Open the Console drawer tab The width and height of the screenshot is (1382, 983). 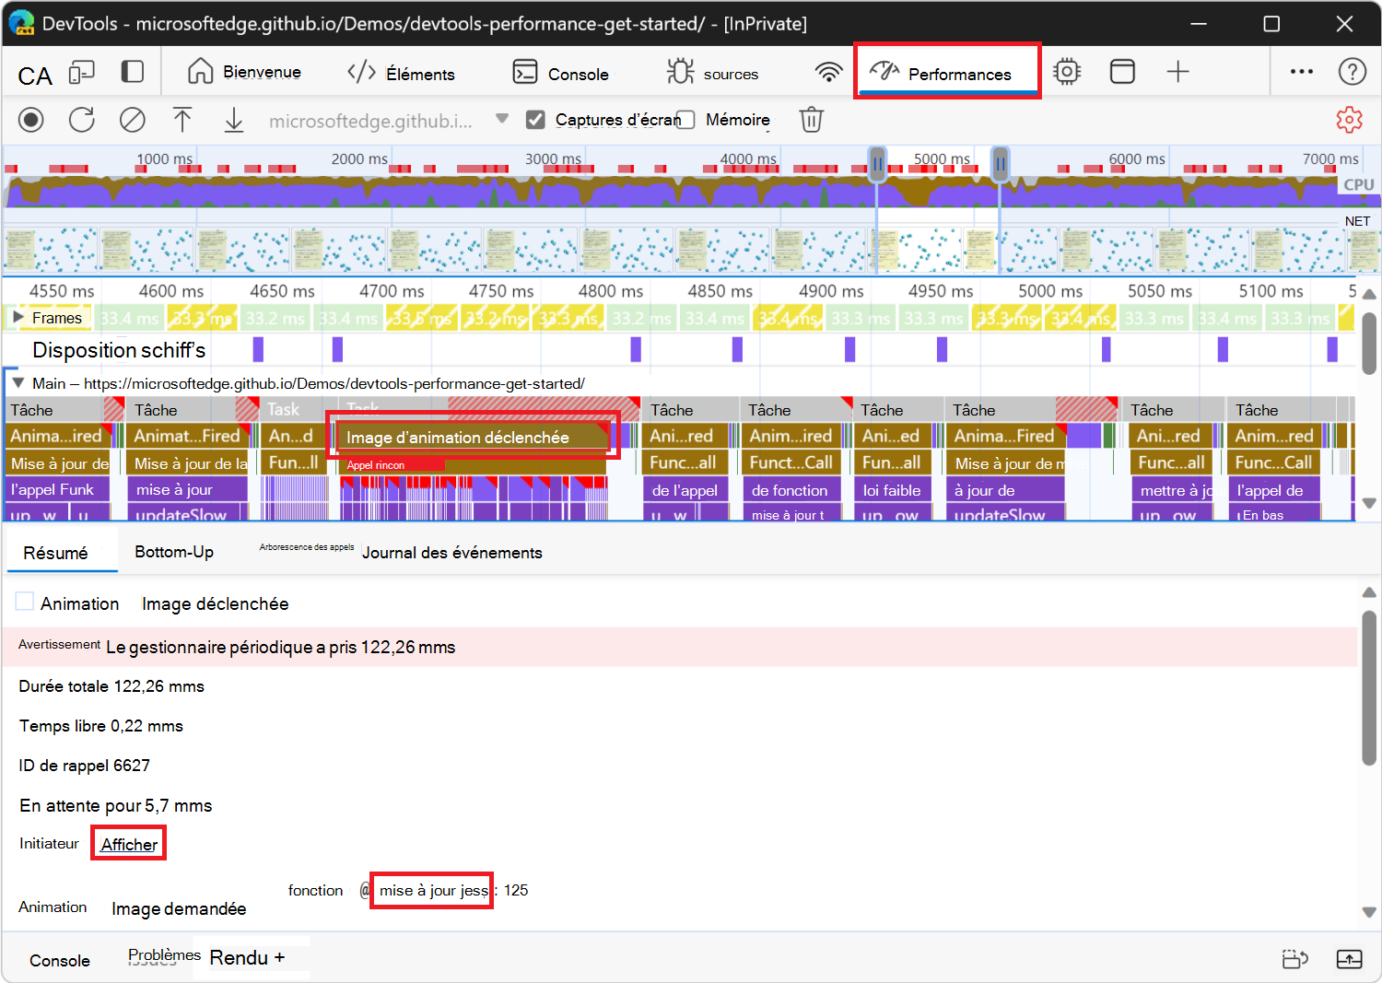coord(60,961)
